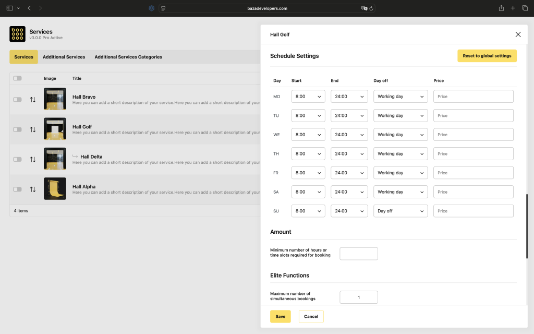The width and height of the screenshot is (534, 334).
Task: Open the browser share icon
Action: [501, 8]
